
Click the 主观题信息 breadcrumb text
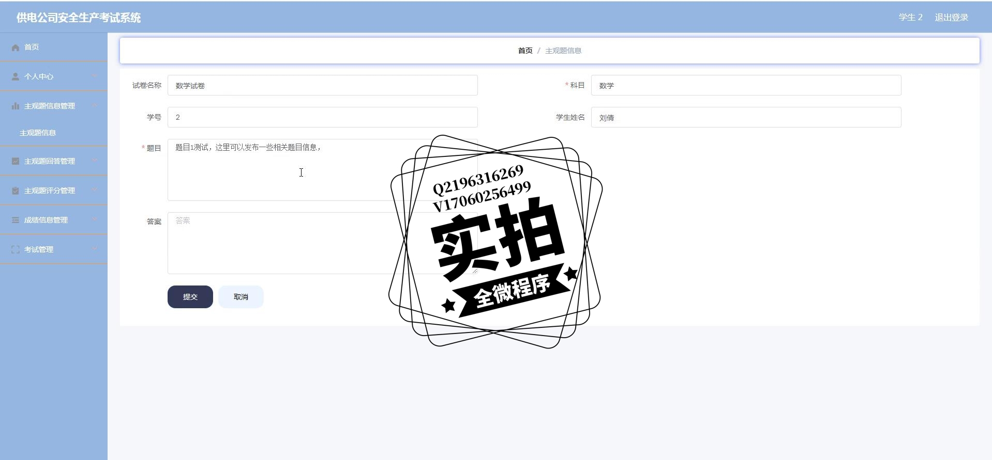coord(563,51)
